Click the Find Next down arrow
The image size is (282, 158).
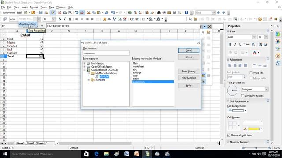point(219,13)
